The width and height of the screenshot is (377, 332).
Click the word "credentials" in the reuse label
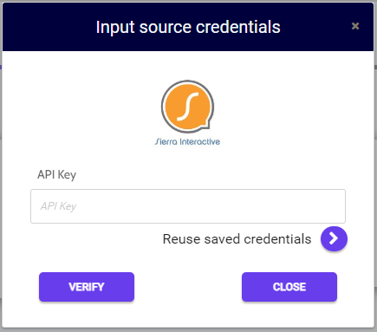click(x=277, y=239)
